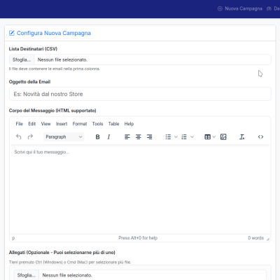Align text left

(127, 137)
